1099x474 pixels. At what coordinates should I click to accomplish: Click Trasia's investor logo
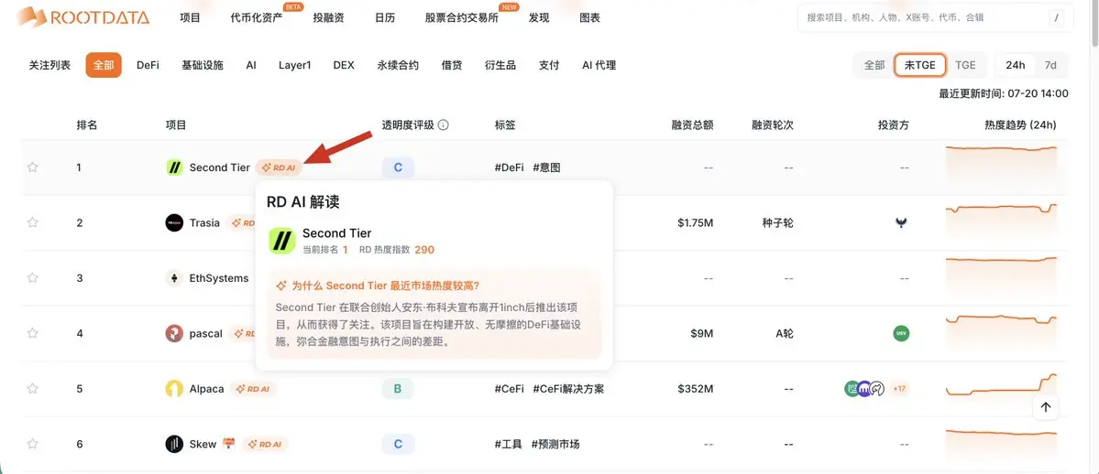pos(901,222)
